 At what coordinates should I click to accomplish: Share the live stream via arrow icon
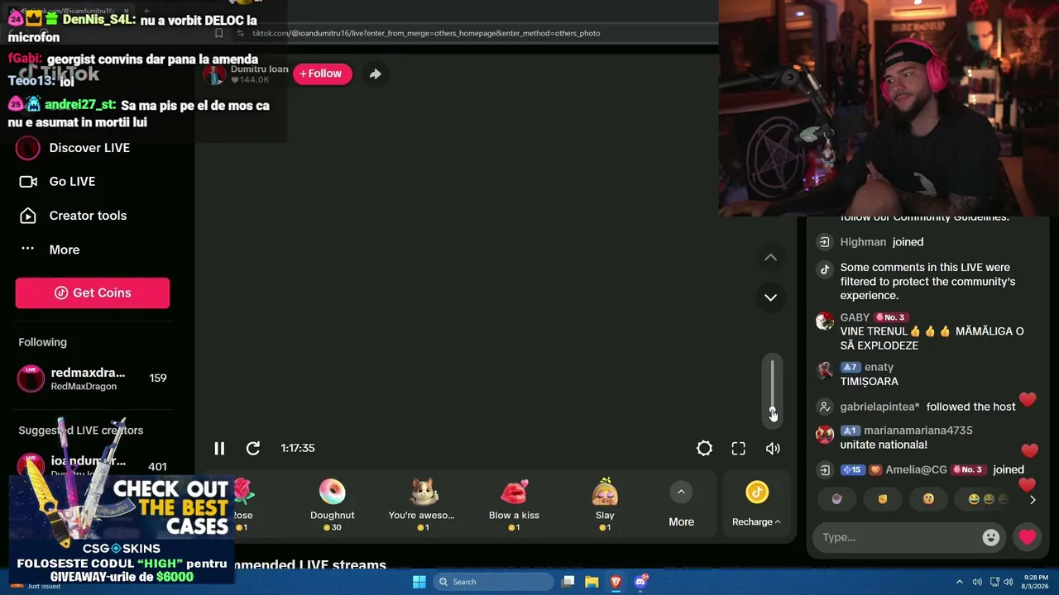(375, 74)
